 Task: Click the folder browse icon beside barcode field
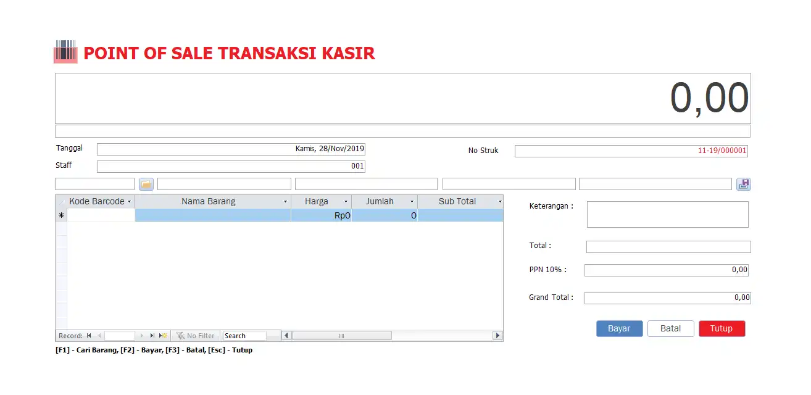[x=146, y=184]
